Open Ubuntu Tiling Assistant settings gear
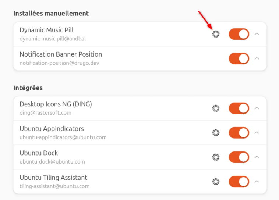Viewport: 279px width, 200px height. click(216, 181)
